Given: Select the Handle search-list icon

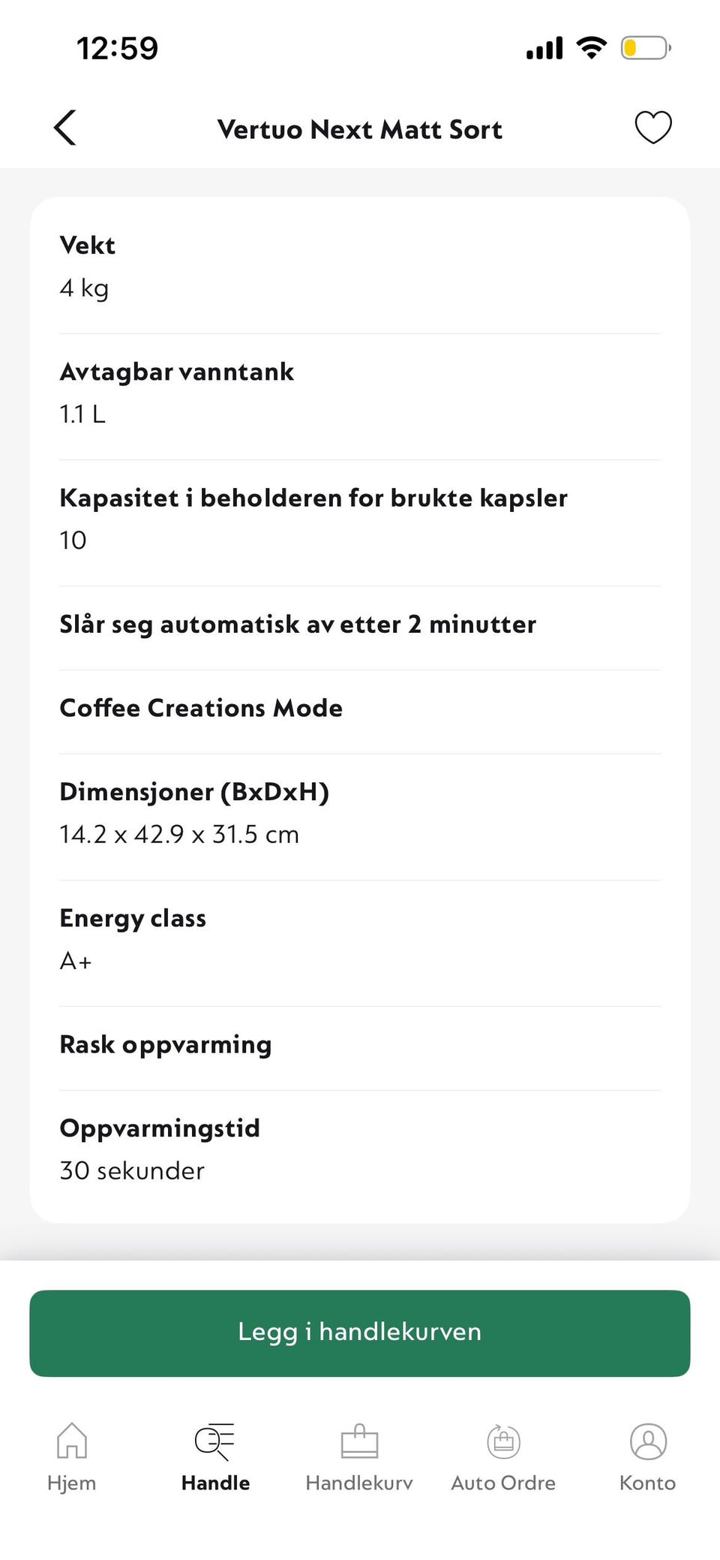Looking at the screenshot, I should [x=215, y=1441].
